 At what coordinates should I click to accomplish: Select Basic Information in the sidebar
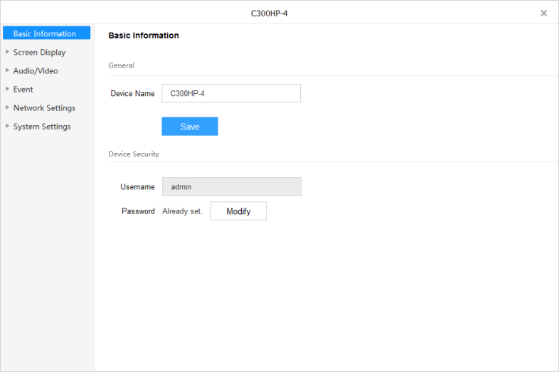click(x=45, y=33)
